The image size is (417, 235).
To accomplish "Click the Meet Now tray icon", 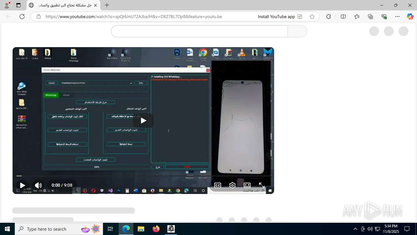I will [363, 229].
